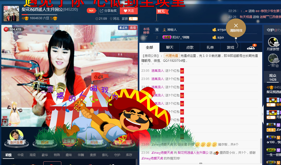The width and height of the screenshot is (281, 165).
Task: Click the 侯爵 badge in audience list
Action: [271, 150]
